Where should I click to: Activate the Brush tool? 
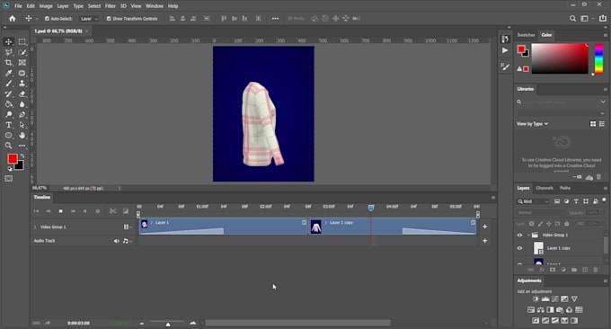click(9, 84)
